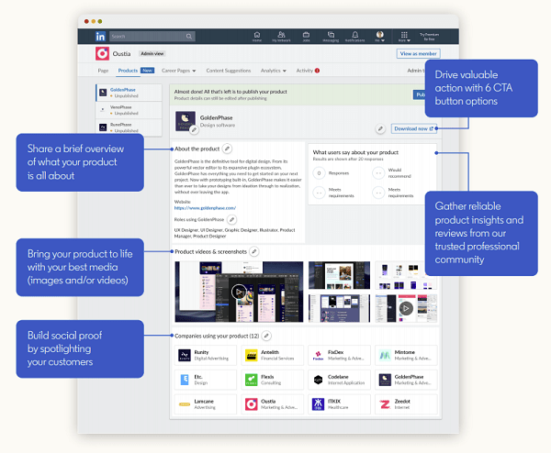
Task: Click the View as member button
Action: 420,54
